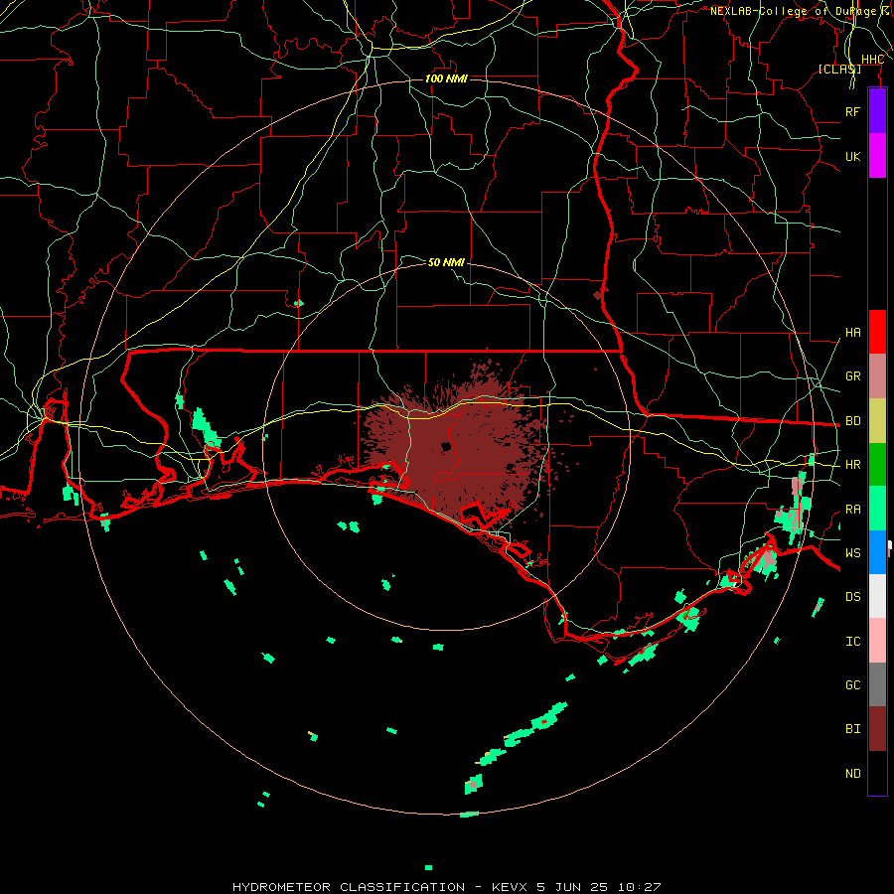Click the HR legend label
This screenshot has height=894, width=894.
(x=852, y=465)
